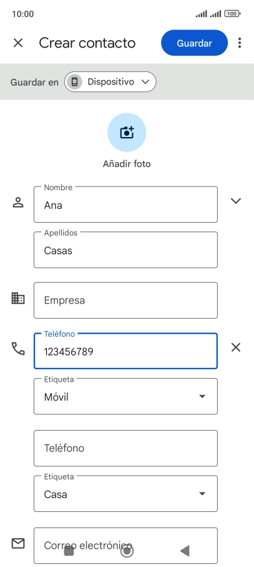
Task: Click the person icon beside Nombre
Action: click(x=18, y=203)
